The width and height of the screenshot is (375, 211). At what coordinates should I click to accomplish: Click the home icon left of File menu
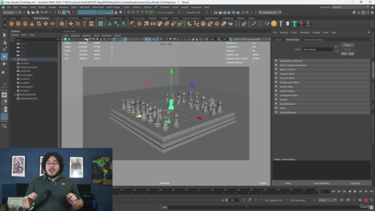3,8
